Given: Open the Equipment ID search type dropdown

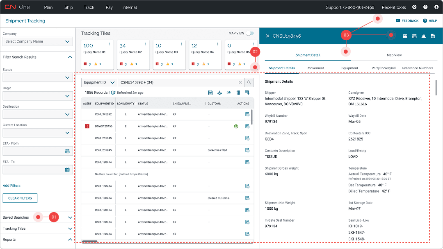Looking at the screenshot, I should [99, 82].
